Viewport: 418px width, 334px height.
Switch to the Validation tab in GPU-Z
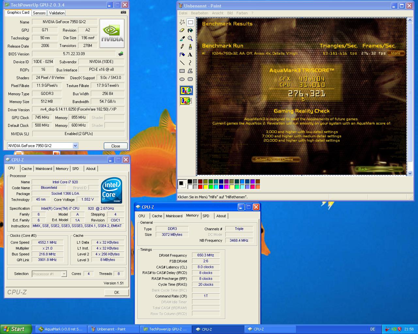57,13
